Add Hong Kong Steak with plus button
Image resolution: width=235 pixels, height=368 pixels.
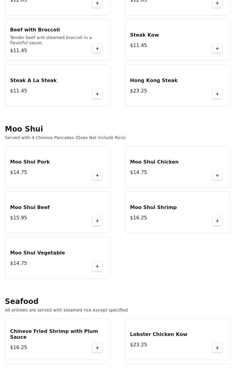point(217,94)
